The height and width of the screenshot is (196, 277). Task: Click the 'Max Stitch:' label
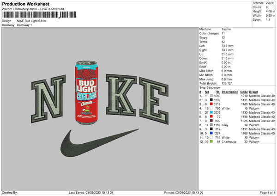coord(207,71)
